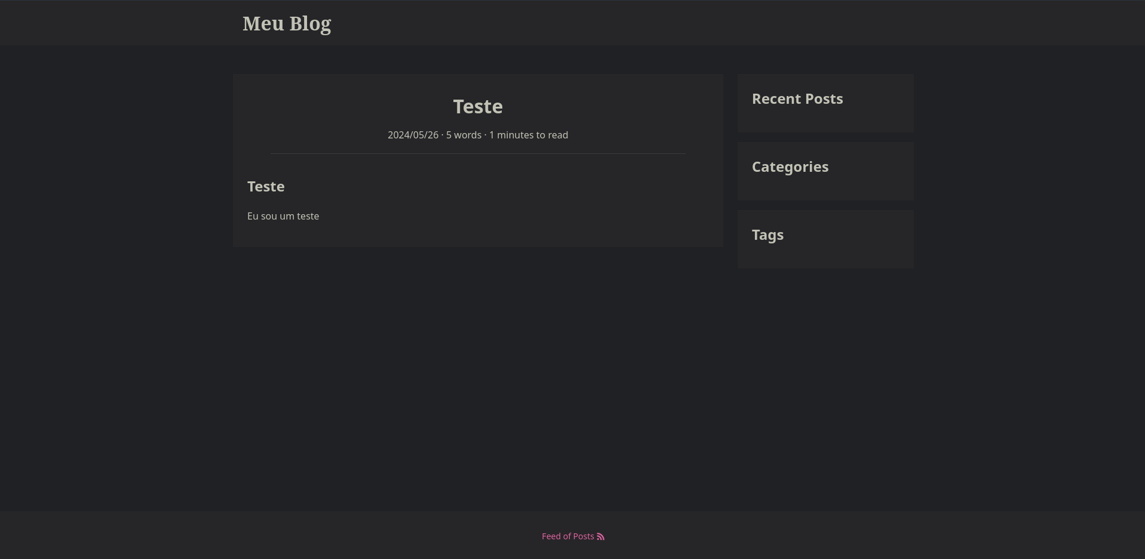Click empty header bar right of Meu Blog
This screenshot has width=1145, height=559.
coord(657,24)
